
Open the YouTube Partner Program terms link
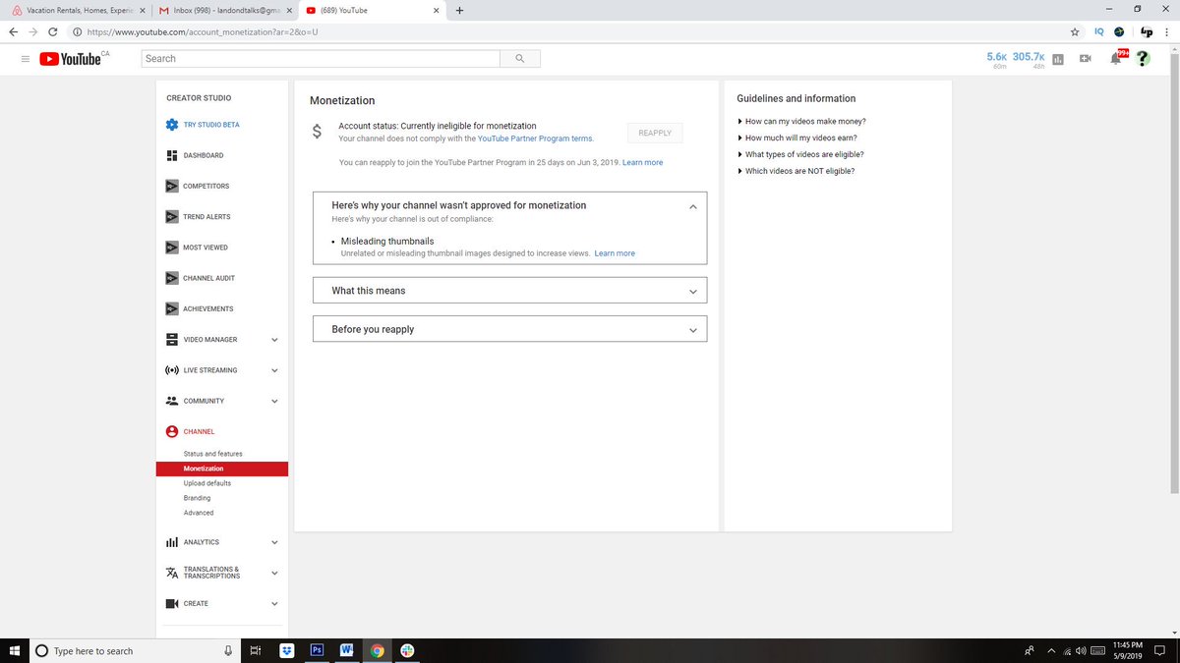(x=535, y=138)
